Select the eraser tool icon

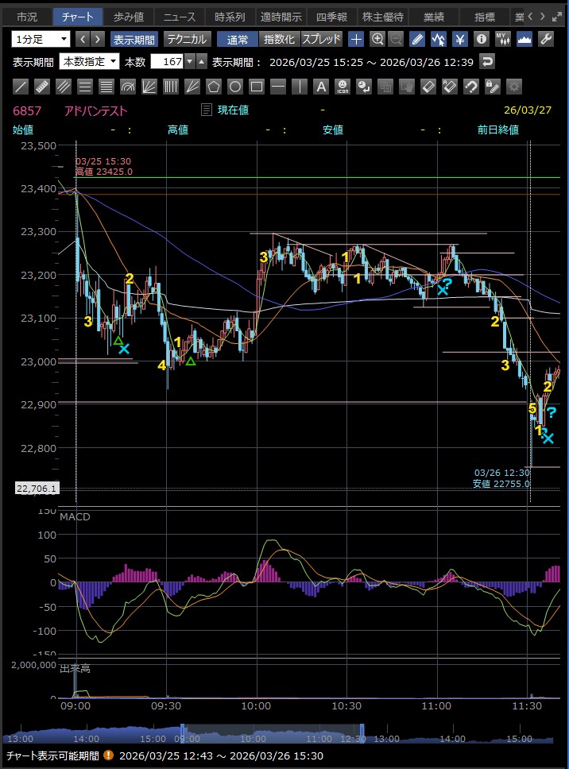[428, 87]
